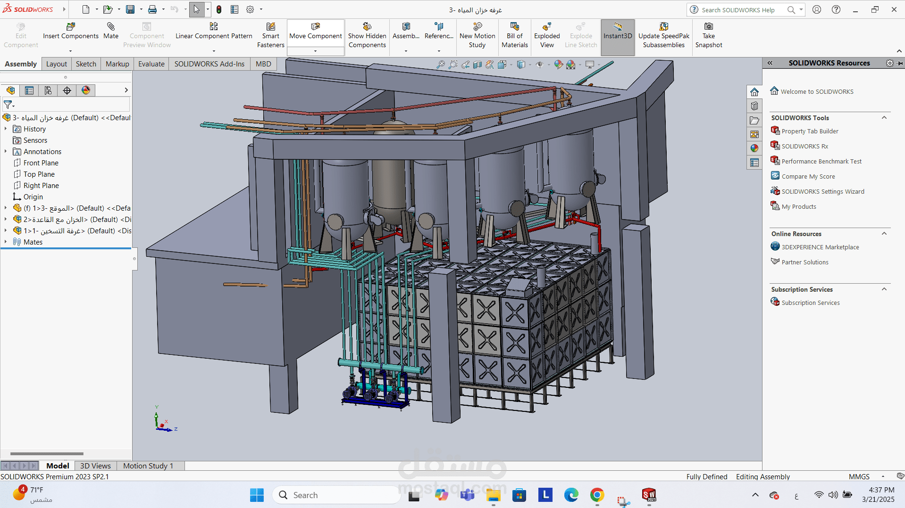The width and height of the screenshot is (905, 508).
Task: Expand the Mates folder in tree
Action: click(6, 242)
